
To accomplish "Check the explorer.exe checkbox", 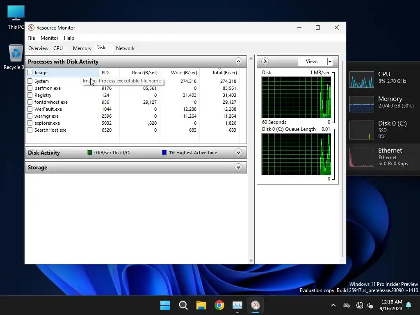I will point(30,123).
